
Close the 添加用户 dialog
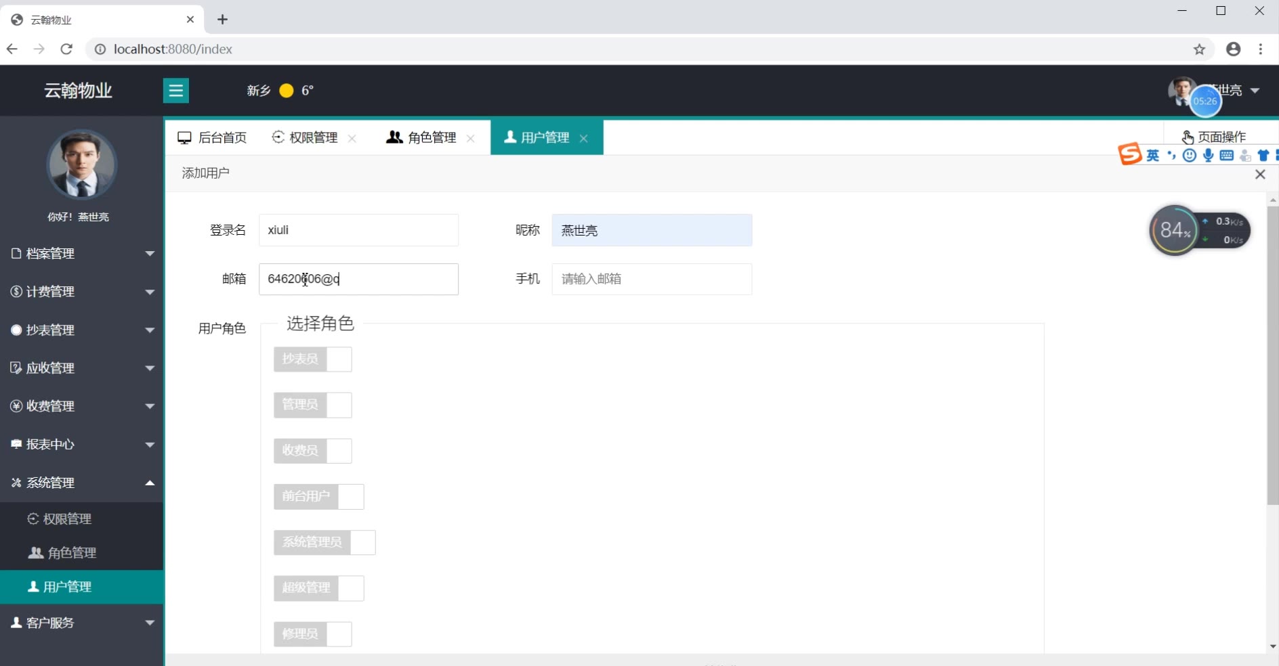coord(1260,174)
